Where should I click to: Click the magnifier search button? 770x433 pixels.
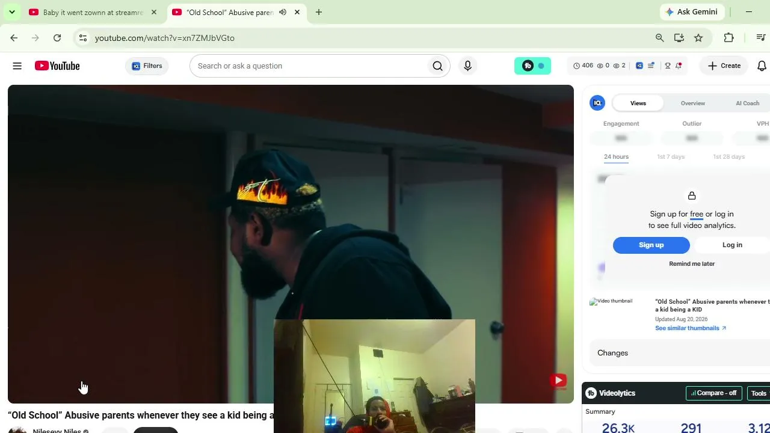click(438, 66)
